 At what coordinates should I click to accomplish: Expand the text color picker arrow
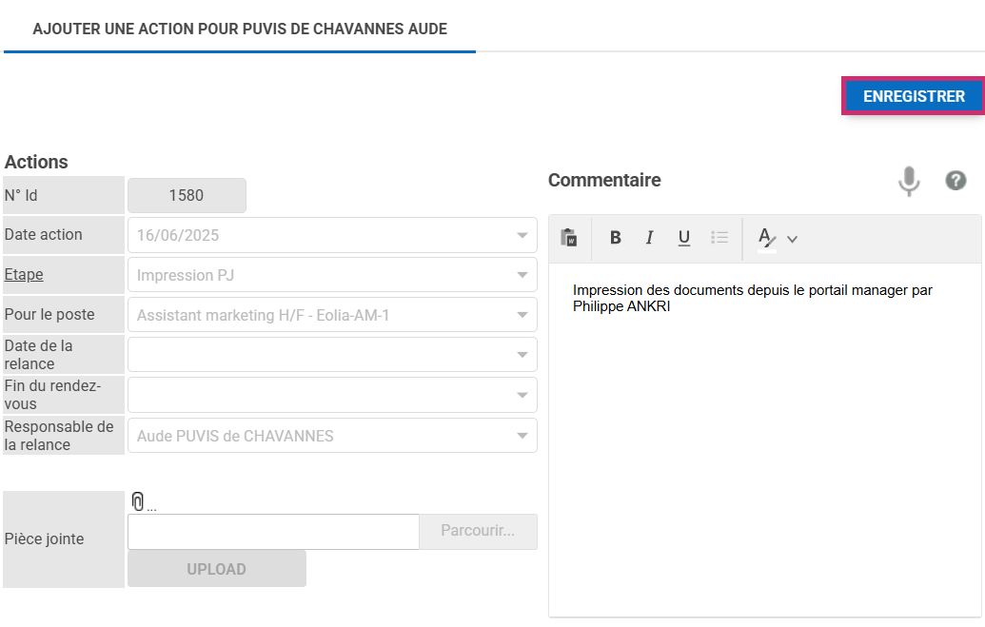point(792,239)
